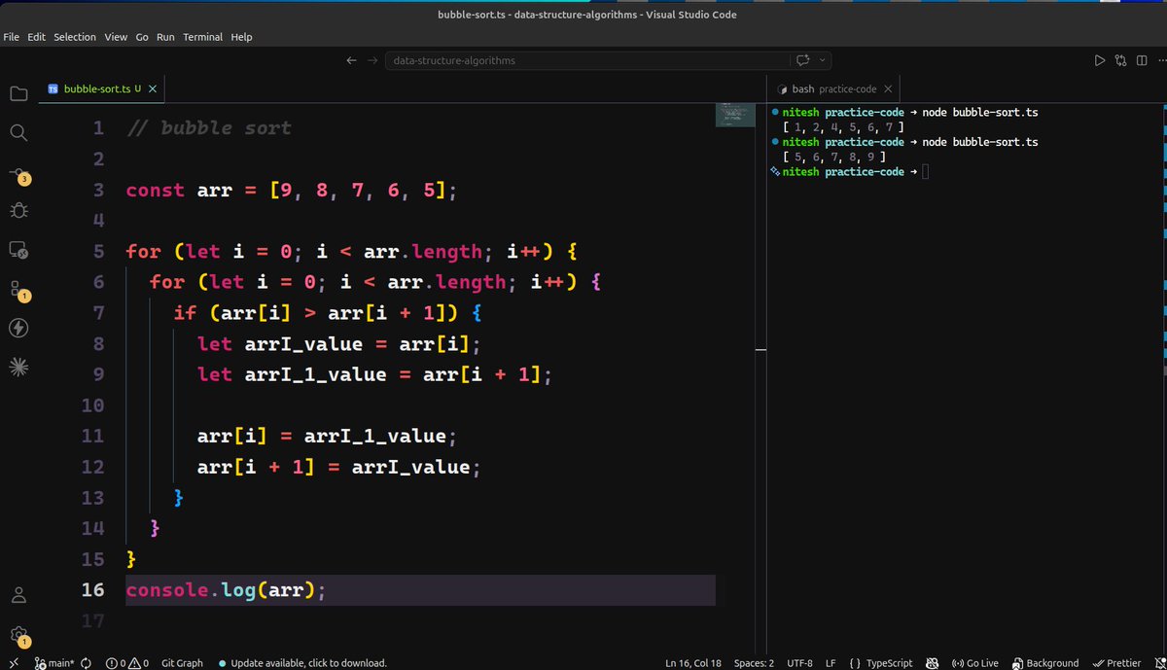This screenshot has height=670, width=1167.
Task: Open the editor More Actions ellipsis
Action: pyautogui.click(x=1160, y=60)
